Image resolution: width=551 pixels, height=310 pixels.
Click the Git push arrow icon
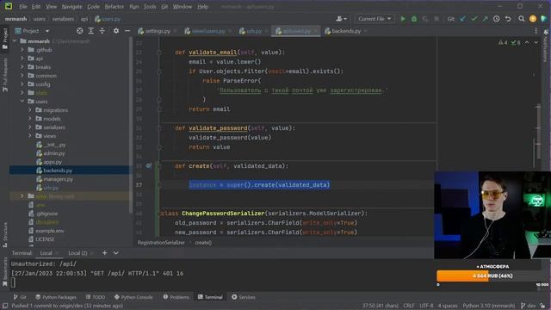coord(485,19)
